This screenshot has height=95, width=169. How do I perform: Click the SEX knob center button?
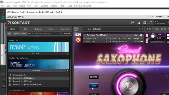point(129,86)
